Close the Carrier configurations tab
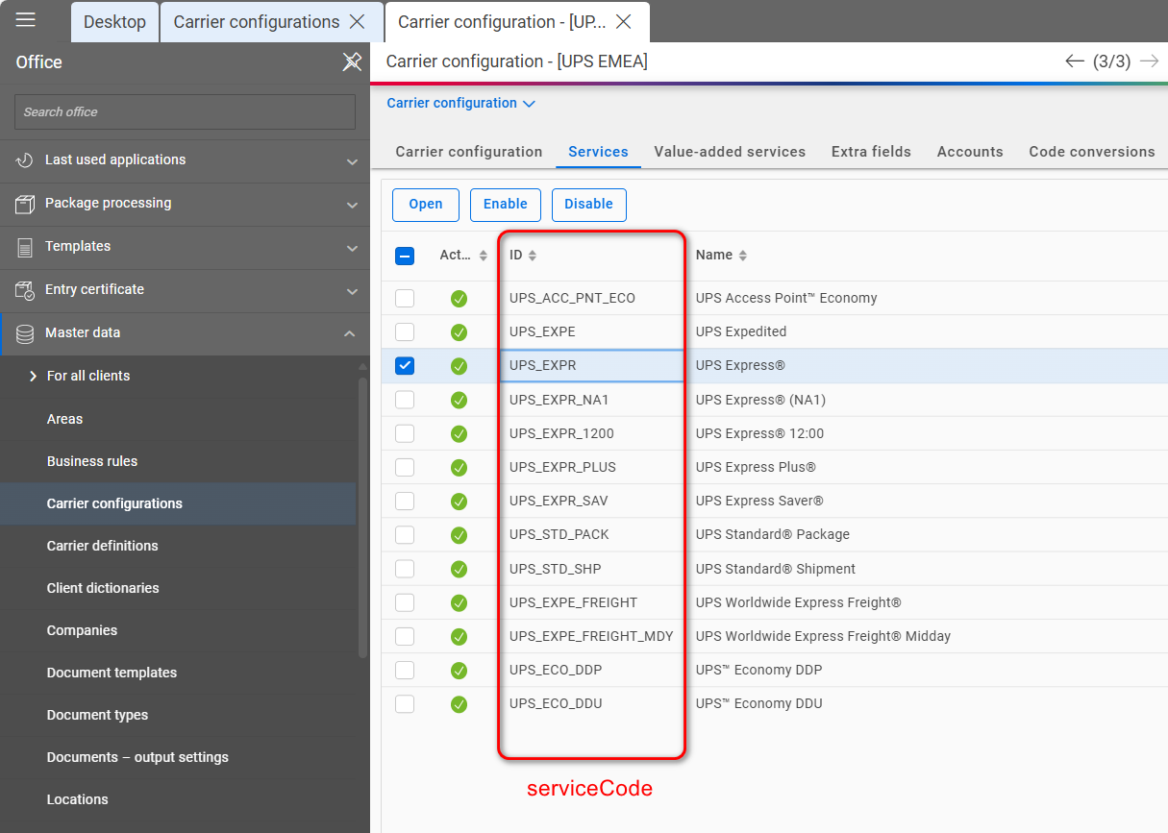This screenshot has width=1168, height=833. (357, 21)
